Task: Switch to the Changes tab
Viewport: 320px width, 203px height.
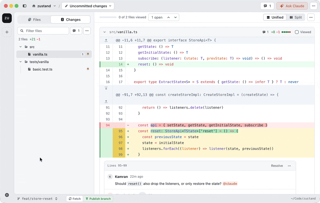Action: pyautogui.click(x=71, y=20)
